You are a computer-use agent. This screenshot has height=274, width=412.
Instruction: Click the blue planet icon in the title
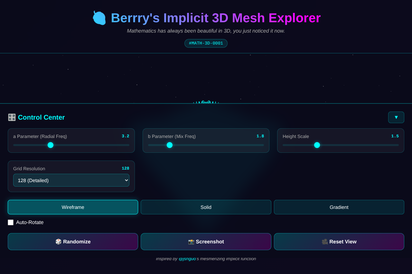[x=99, y=18]
